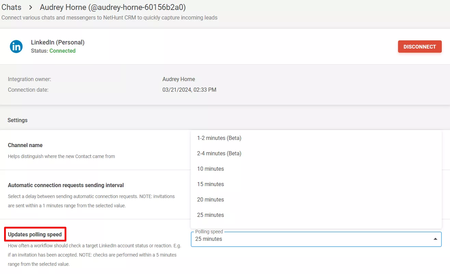
Task: Click the Audrey Horne breadcrumb title
Action: coord(113,7)
